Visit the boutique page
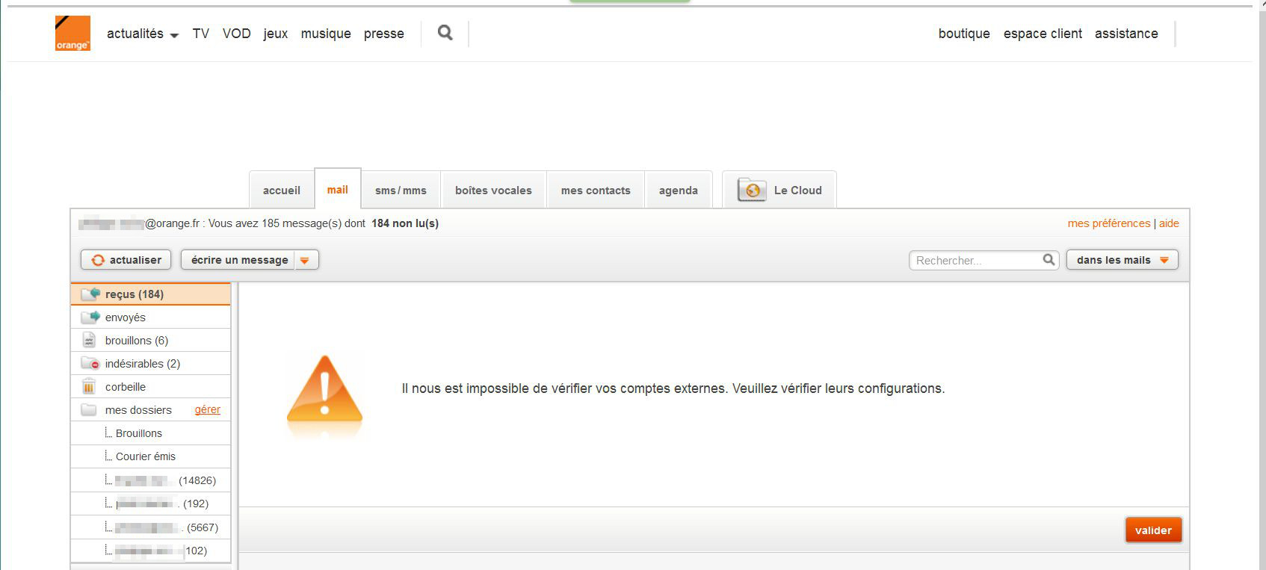This screenshot has width=1266, height=570. coord(964,34)
